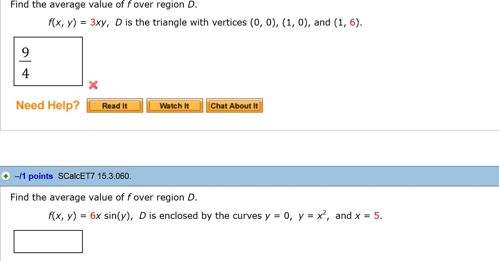Image resolution: width=499 pixels, height=261 pixels.
Task: Launch the Chat About It help option
Action: 234,105
